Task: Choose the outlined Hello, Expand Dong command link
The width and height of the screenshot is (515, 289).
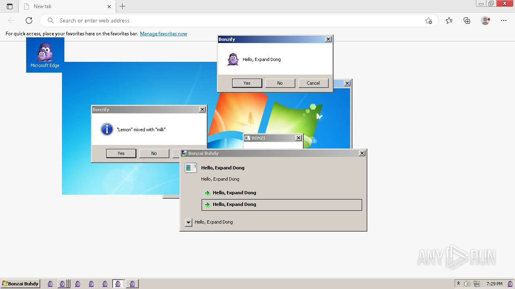Action: click(282, 205)
